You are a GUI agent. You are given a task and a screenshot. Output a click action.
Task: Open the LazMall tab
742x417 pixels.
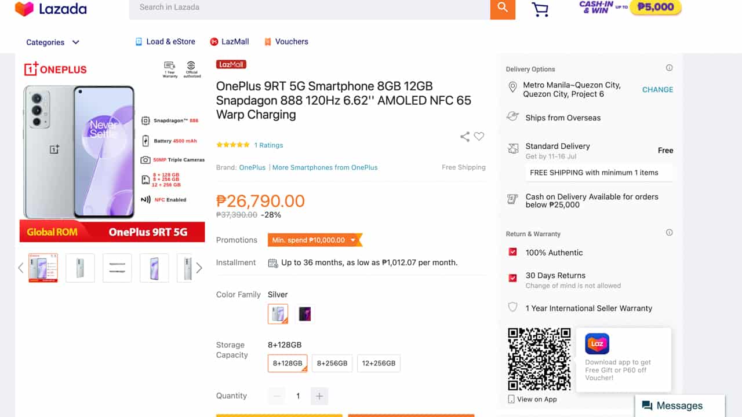(x=230, y=42)
